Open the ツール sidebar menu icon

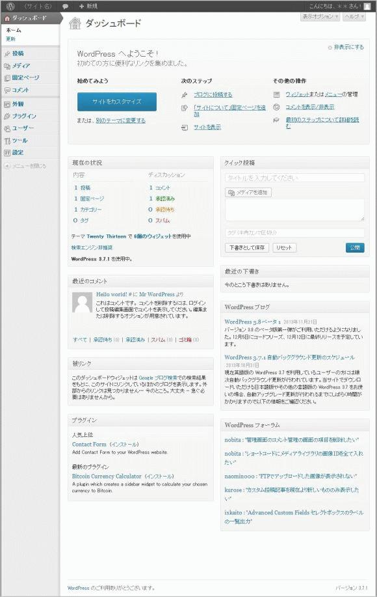point(7,141)
